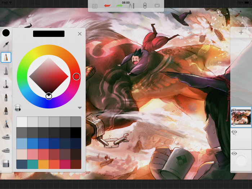Select the eyedropper color picker
The height and width of the screenshot is (189, 252).
(x=6, y=44)
